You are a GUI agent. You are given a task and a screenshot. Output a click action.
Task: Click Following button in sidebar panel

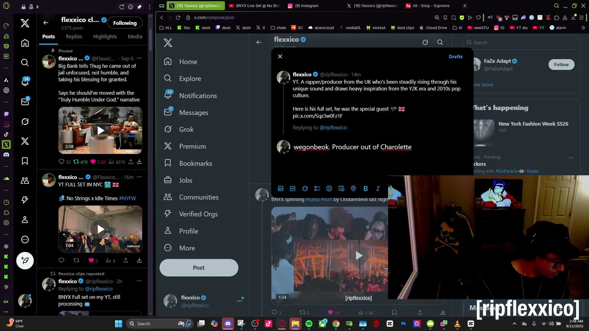point(125,23)
